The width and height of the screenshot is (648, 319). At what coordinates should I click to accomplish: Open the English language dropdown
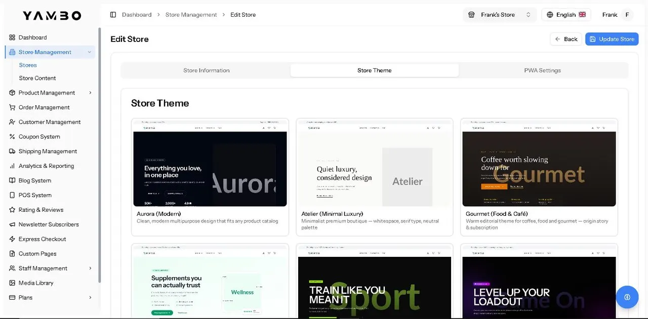[566, 15]
